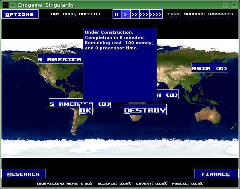Set game speed to quadruple arrows
240x189 pixels.
[156, 14]
